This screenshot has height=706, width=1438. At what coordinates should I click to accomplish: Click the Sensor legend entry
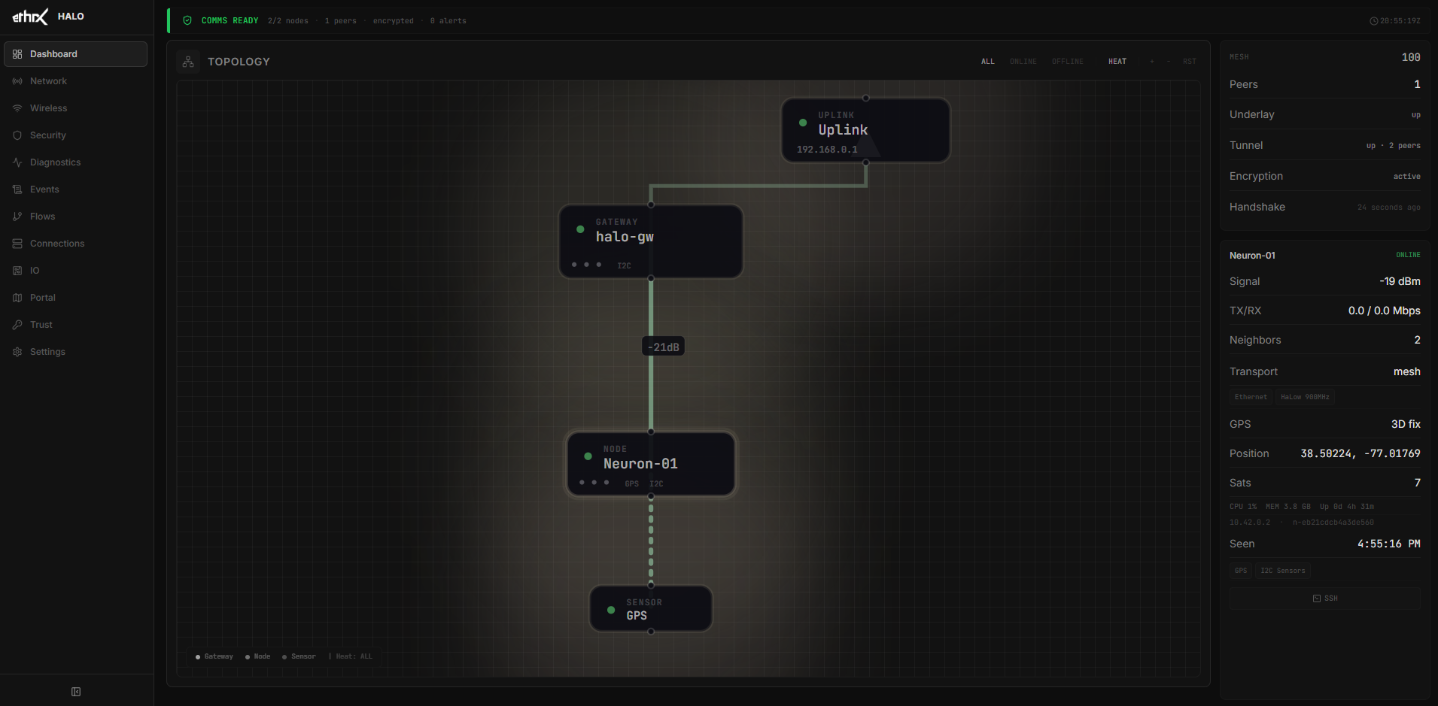(x=299, y=656)
